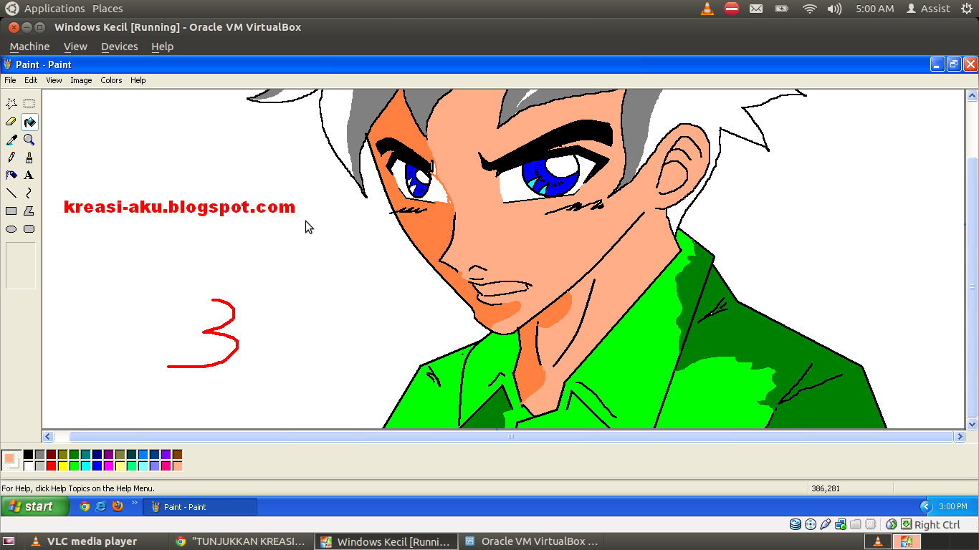Click VirtualBox mouse integration status icon
This screenshot has height=550, width=979.
[892, 524]
